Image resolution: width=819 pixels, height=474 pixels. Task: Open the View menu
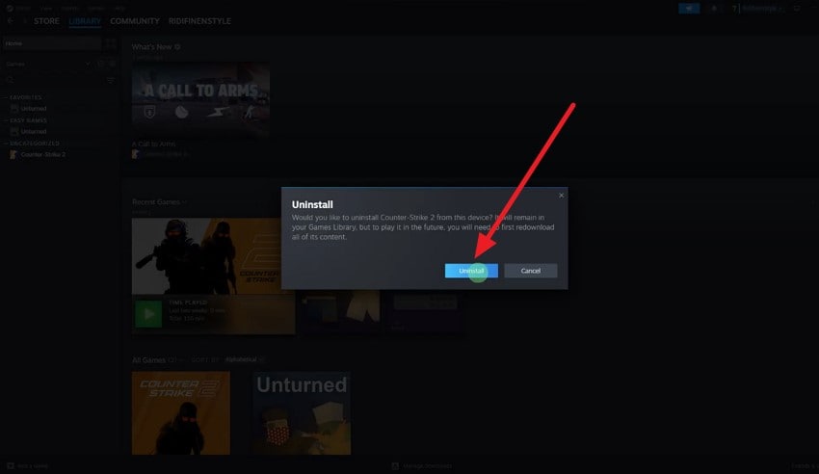46,8
